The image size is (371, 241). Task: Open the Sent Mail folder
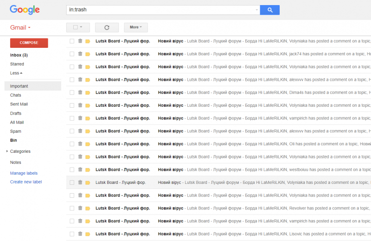tap(19, 104)
